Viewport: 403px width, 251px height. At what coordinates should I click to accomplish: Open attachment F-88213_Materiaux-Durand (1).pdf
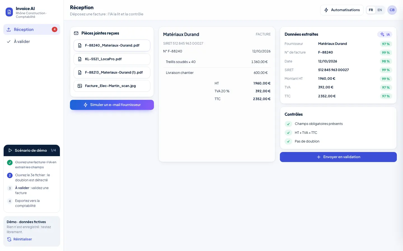[x=112, y=73]
